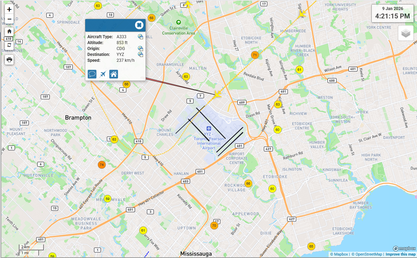The height and width of the screenshot is (258, 417).
Task: Open destination YYZ airport info link
Action: click(x=140, y=55)
